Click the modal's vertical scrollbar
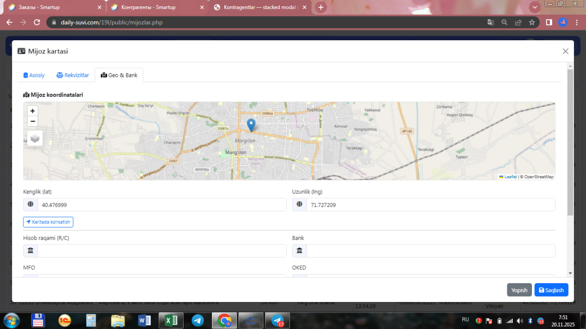The image size is (586, 329). click(570, 142)
